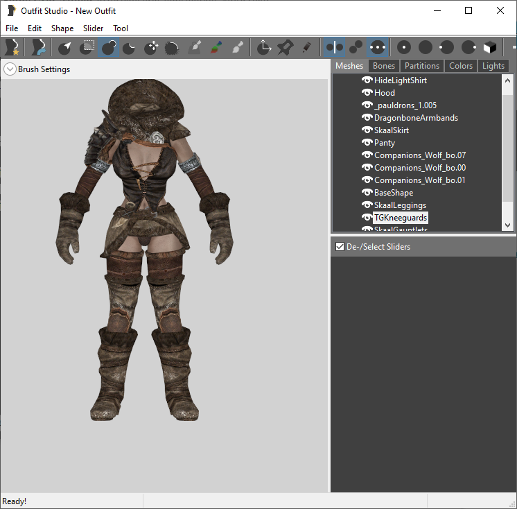Select the Mask brush tool

tap(87, 48)
